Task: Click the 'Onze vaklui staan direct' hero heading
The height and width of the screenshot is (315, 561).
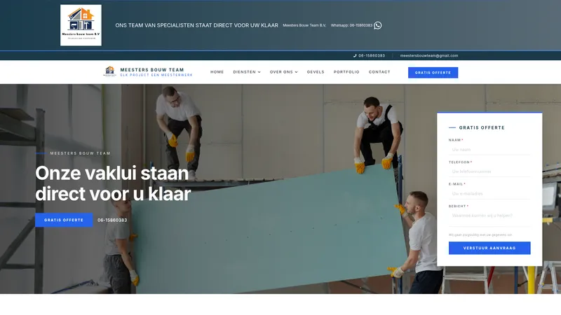Action: pos(113,183)
